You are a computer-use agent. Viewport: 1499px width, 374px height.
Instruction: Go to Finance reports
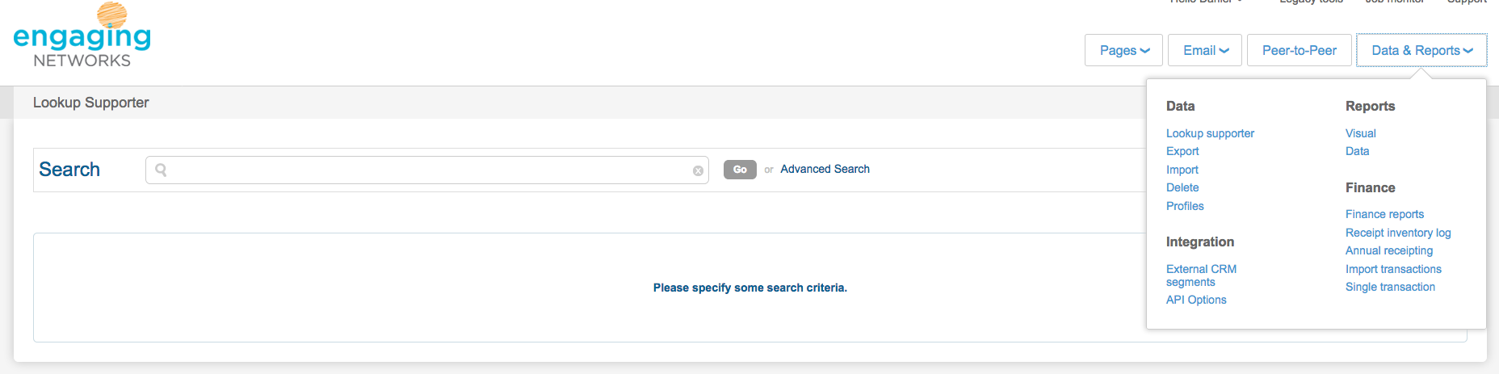1384,214
